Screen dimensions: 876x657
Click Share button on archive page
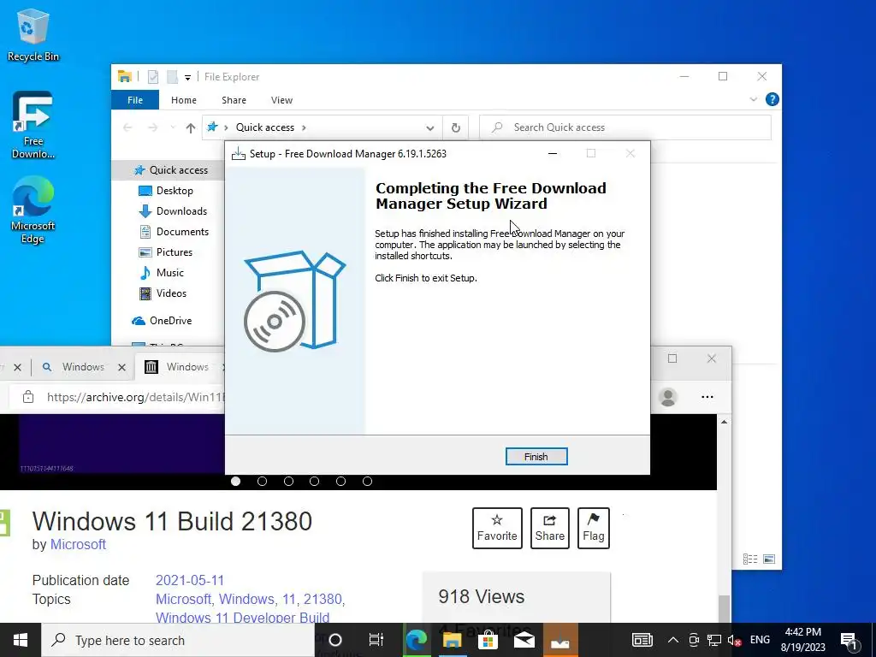(550, 528)
